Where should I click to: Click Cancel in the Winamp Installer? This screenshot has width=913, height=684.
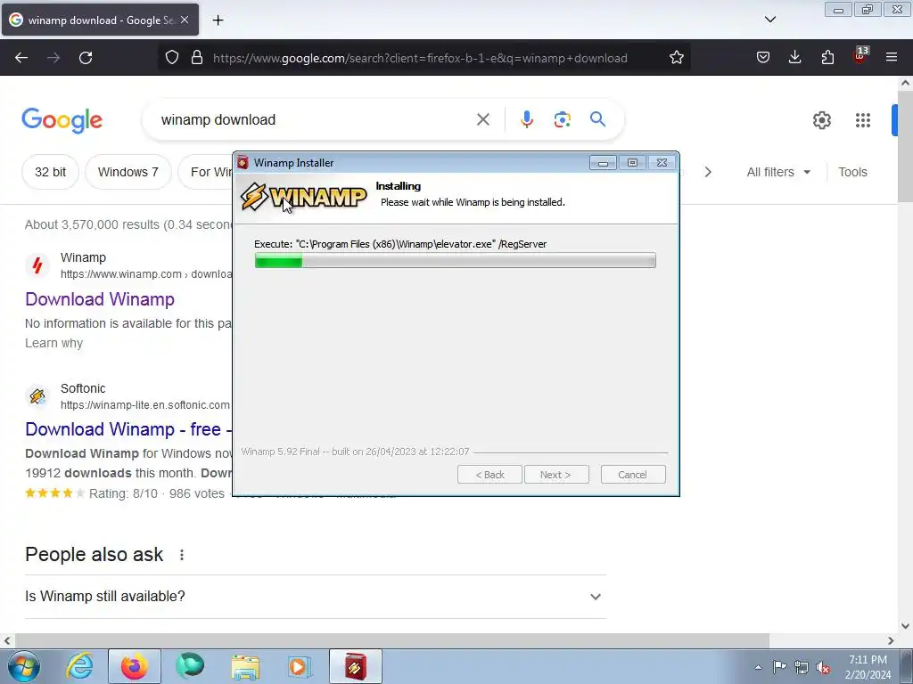coord(632,475)
